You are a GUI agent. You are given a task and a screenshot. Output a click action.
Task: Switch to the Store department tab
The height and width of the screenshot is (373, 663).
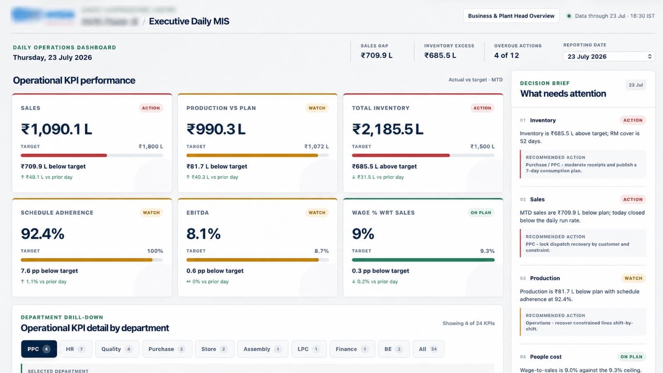click(215, 349)
